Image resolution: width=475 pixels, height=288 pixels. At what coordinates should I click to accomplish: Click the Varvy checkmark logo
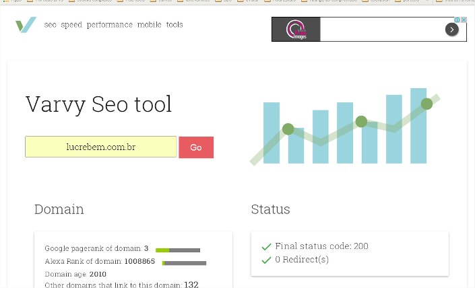26,24
